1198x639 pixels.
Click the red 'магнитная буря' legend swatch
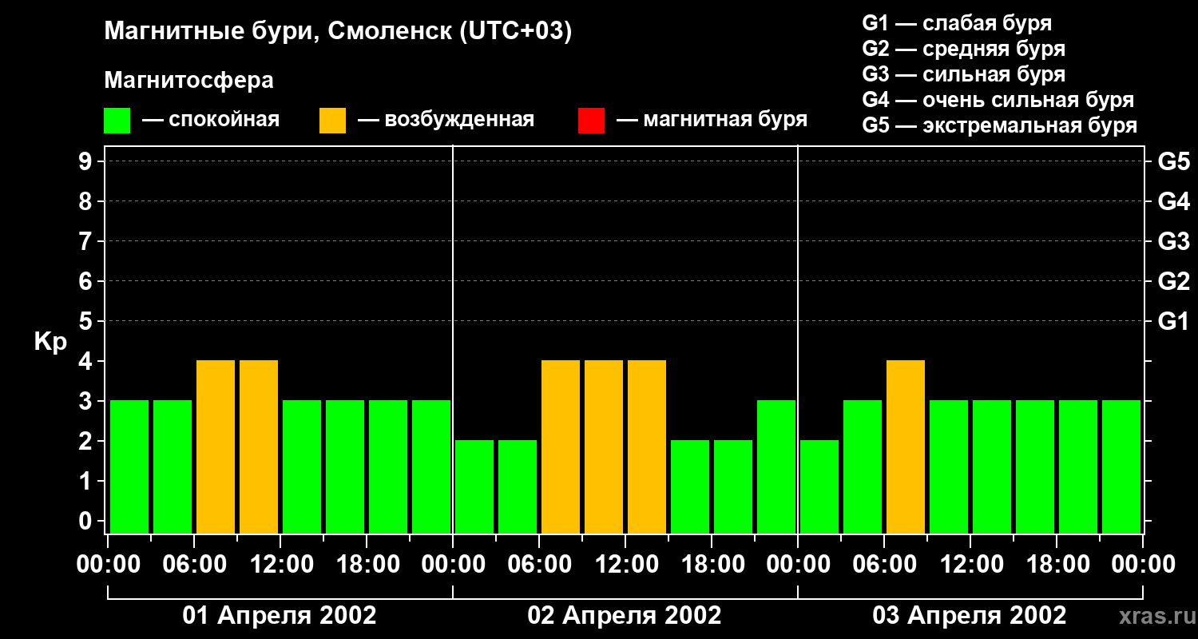[591, 121]
